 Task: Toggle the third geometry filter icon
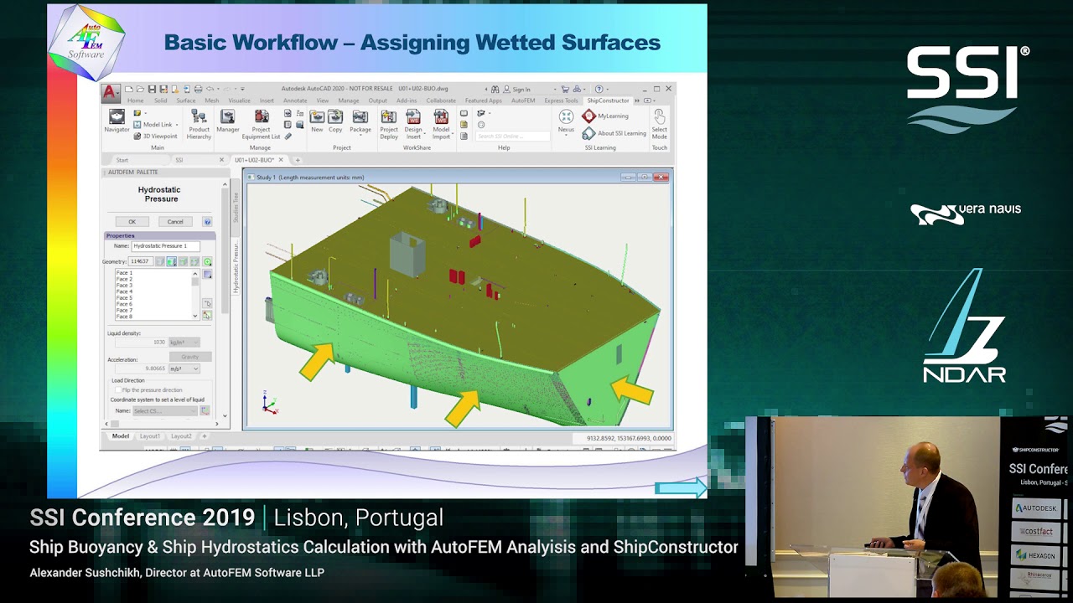[183, 262]
